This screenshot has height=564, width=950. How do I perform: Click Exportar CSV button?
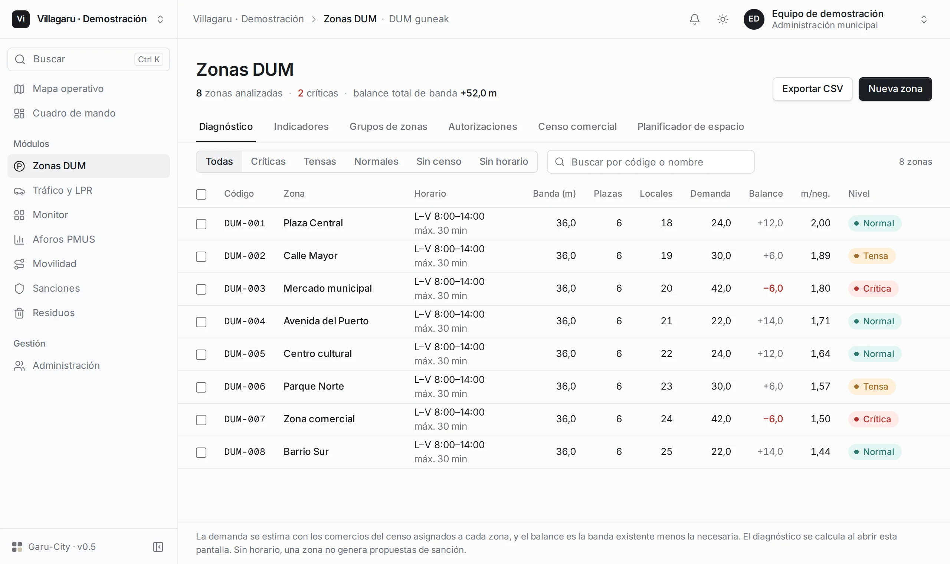tap(812, 89)
